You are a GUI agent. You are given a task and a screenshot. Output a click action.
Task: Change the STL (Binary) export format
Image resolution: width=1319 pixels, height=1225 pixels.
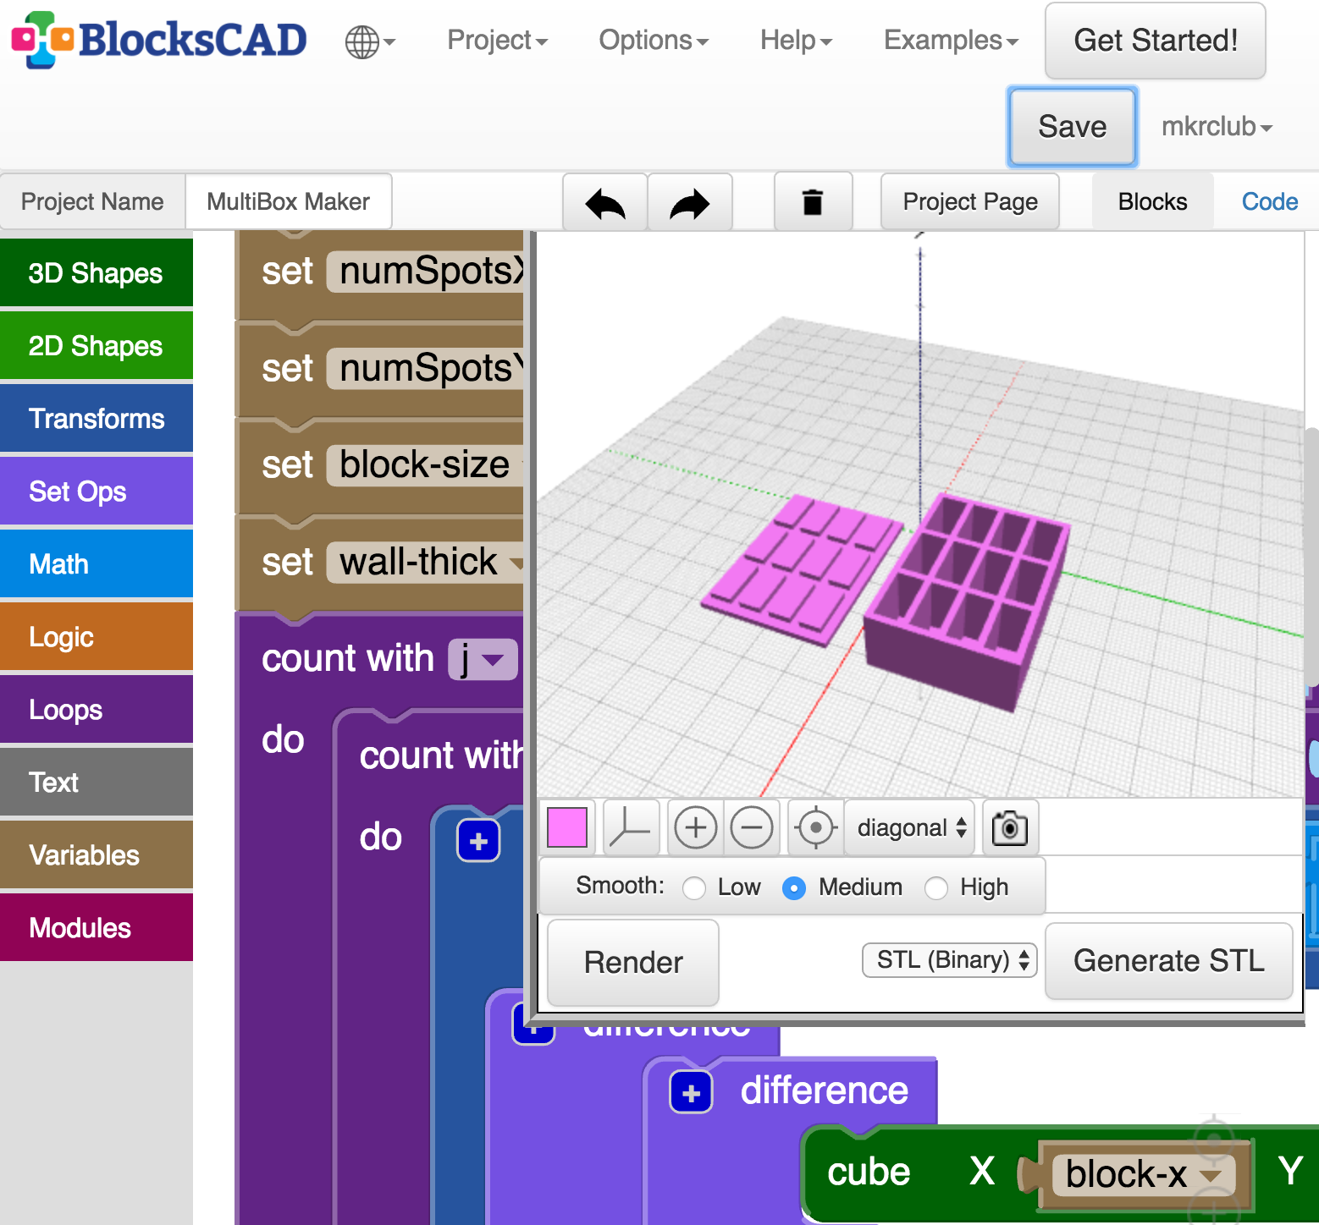[x=948, y=960]
